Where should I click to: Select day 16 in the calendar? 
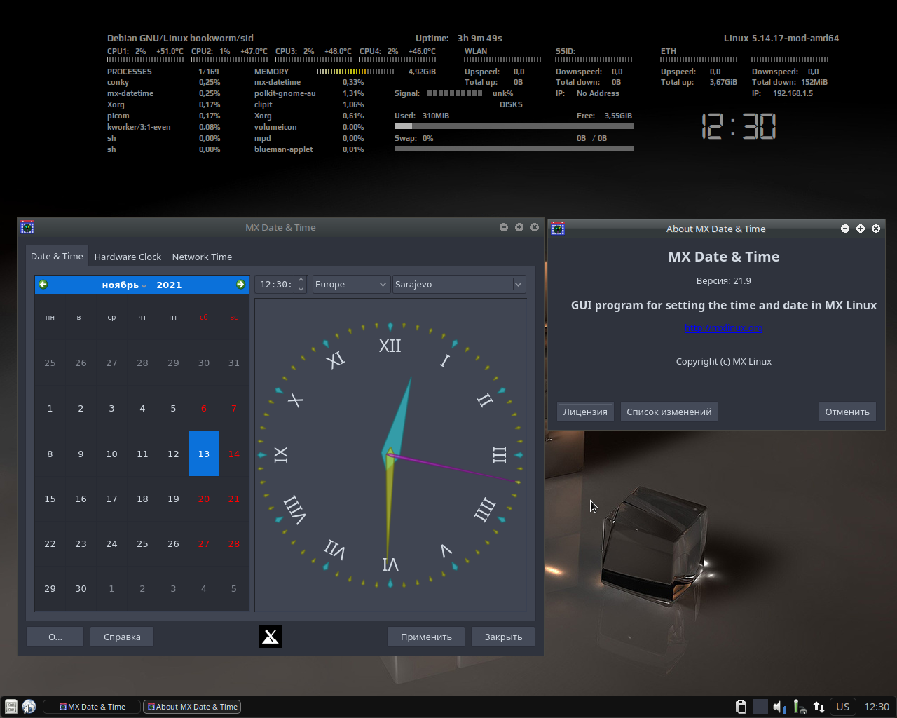click(81, 499)
